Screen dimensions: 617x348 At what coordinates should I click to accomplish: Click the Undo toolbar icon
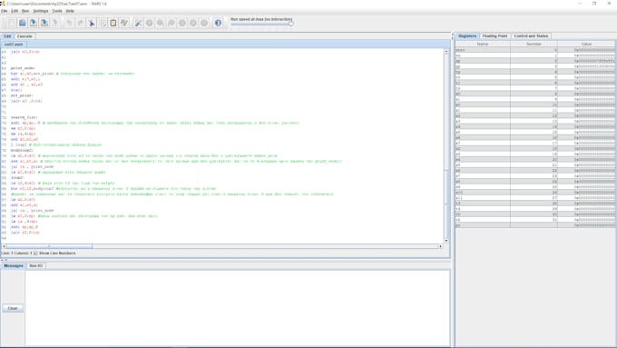tap(69, 23)
